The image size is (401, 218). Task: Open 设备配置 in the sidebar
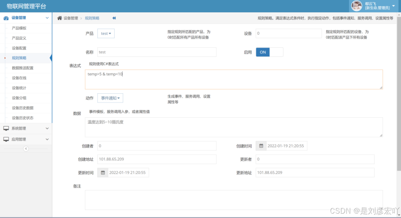[19, 48]
